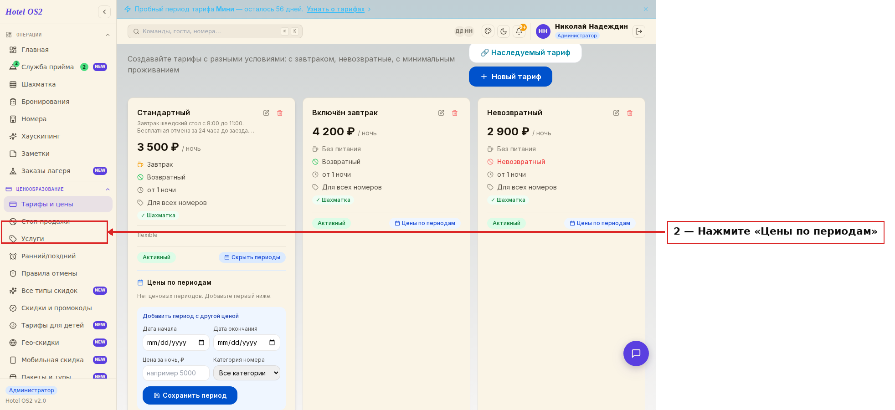Click Скрыть периоды on the Стандартный card
Image resolution: width=895 pixels, height=410 pixels.
click(x=252, y=257)
